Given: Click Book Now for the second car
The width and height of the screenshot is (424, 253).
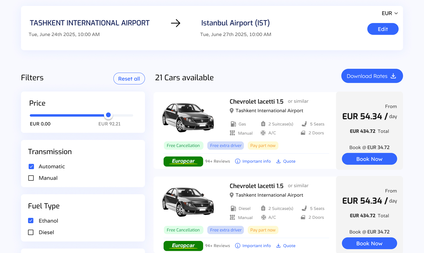Looking at the screenshot, I should 369,243.
